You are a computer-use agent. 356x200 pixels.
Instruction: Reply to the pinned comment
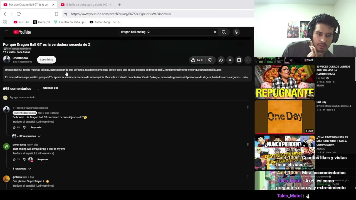click(36, 127)
